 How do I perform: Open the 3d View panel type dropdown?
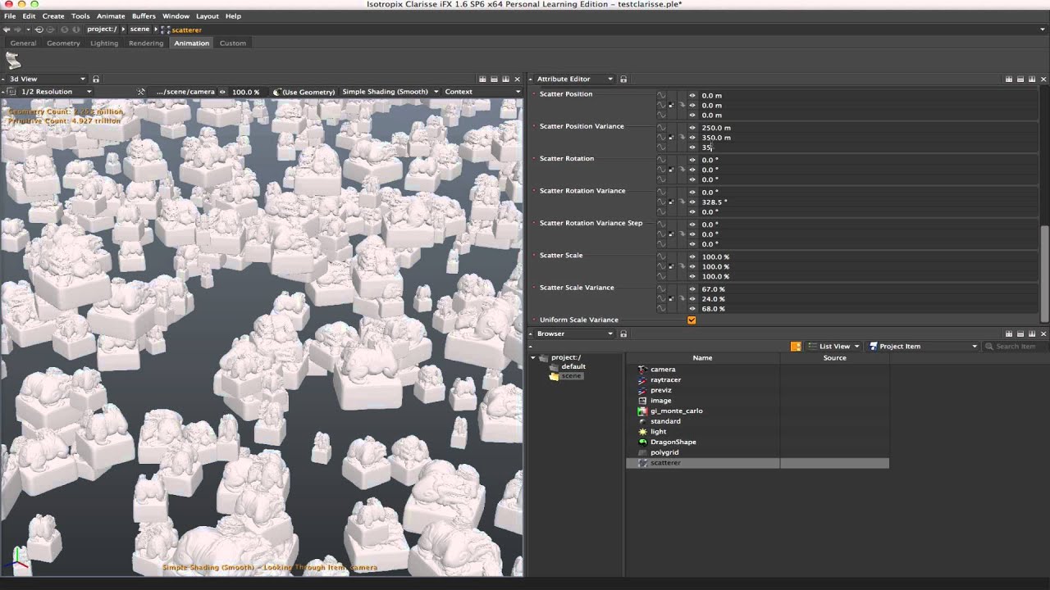pos(47,79)
